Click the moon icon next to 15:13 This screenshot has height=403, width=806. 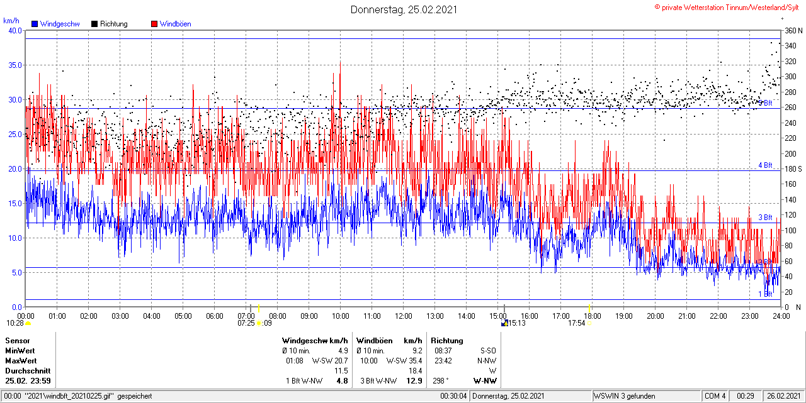(504, 323)
